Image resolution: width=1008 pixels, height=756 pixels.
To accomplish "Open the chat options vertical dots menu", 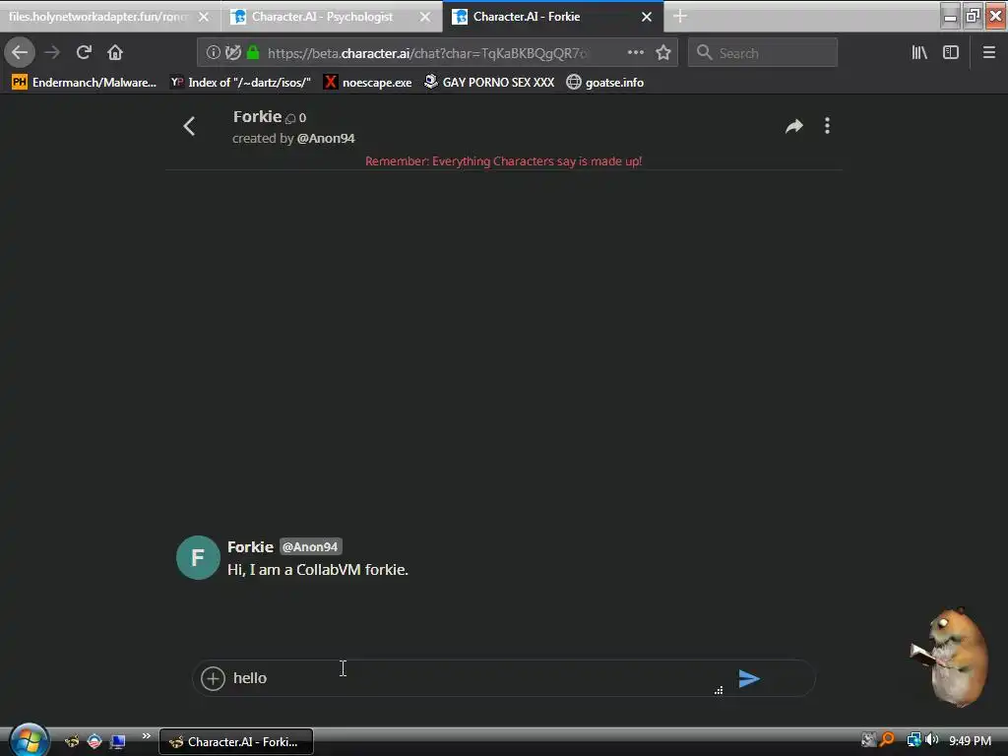I will pyautogui.click(x=827, y=126).
